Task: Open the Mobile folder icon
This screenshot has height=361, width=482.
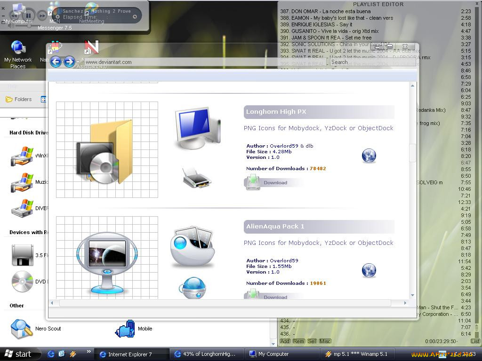Action: [125, 329]
